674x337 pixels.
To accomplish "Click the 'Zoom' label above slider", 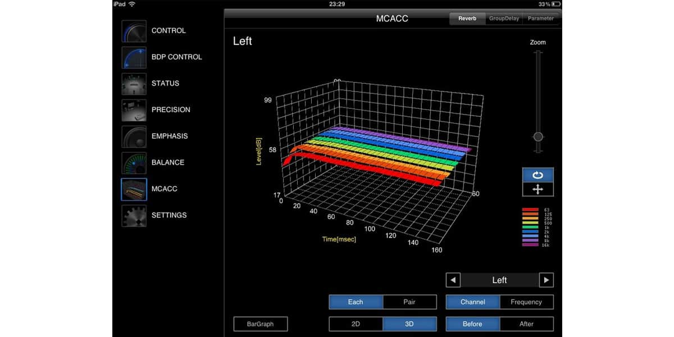I will (x=538, y=42).
